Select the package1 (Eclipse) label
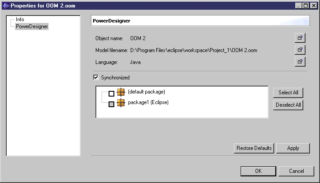This screenshot has width=320, height=183. (148, 103)
